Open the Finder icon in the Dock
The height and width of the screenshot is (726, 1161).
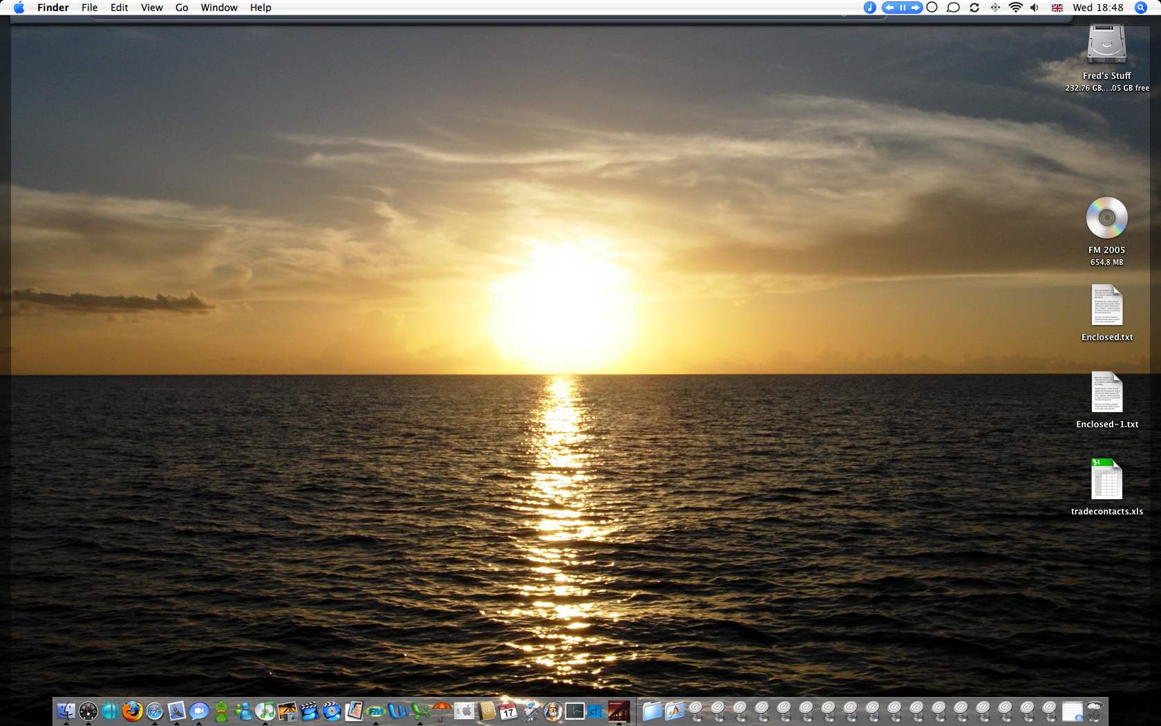pyautogui.click(x=66, y=711)
